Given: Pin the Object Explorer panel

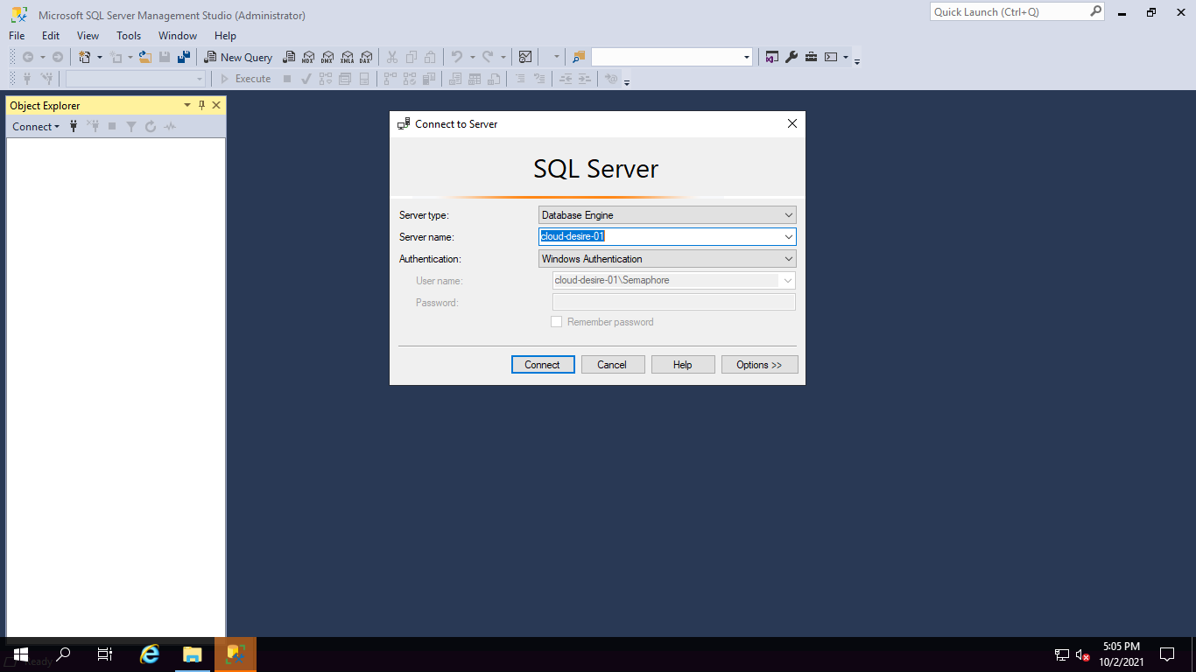Looking at the screenshot, I should click(201, 105).
